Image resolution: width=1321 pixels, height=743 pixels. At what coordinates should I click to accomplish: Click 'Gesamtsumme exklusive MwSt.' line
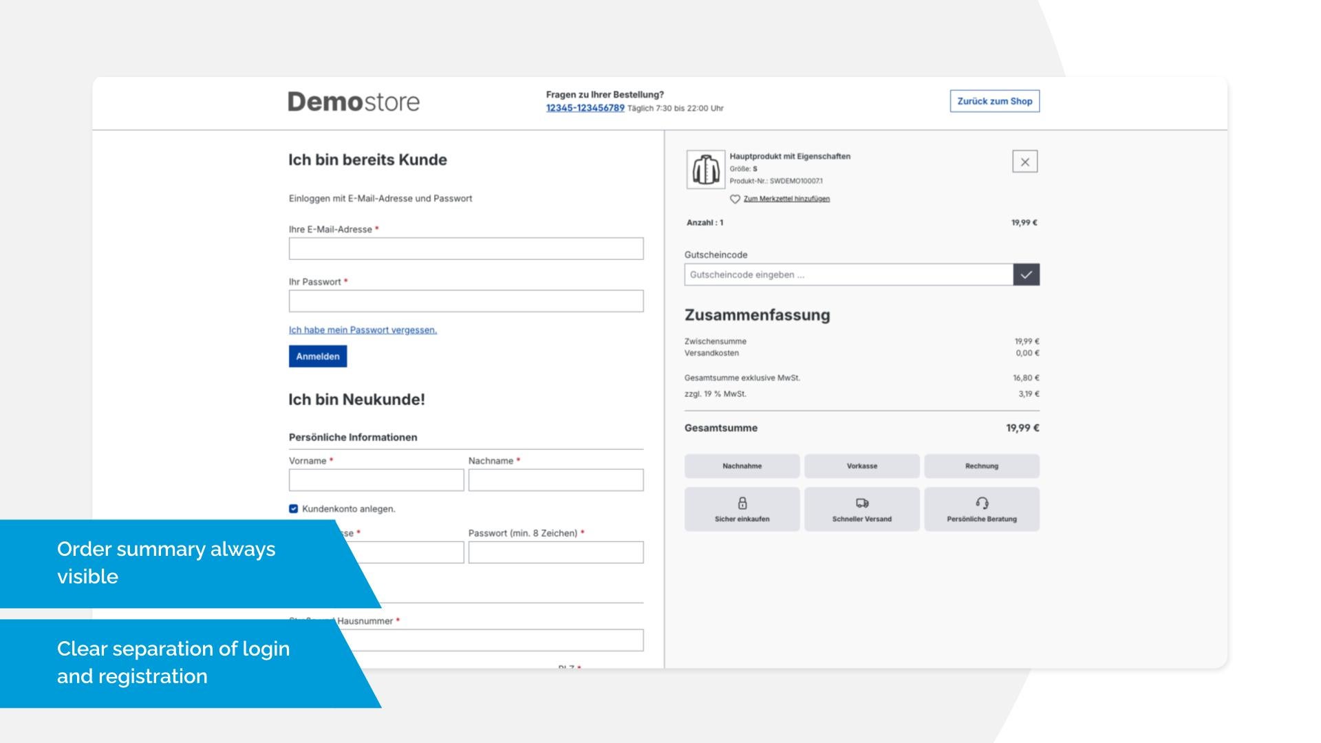point(742,378)
